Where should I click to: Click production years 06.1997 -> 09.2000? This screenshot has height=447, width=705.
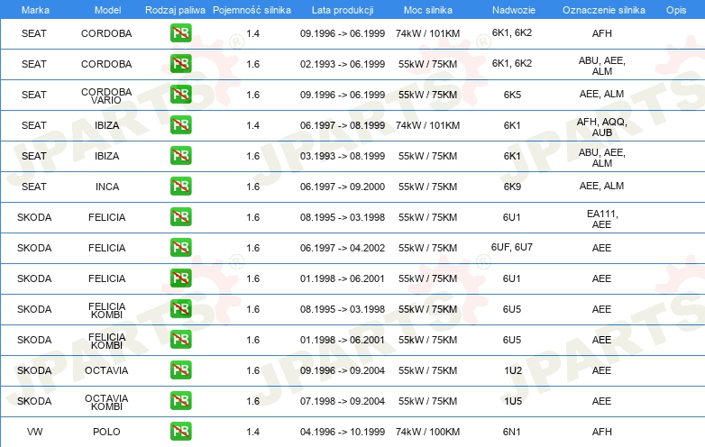coord(343,187)
